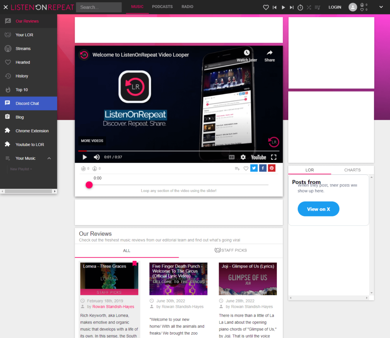Click the MORE VIDEOS button
Image resolution: width=390 pixels, height=338 pixels.
[92, 141]
